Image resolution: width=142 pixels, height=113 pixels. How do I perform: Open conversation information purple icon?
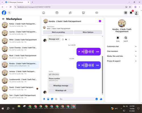click(100, 21)
